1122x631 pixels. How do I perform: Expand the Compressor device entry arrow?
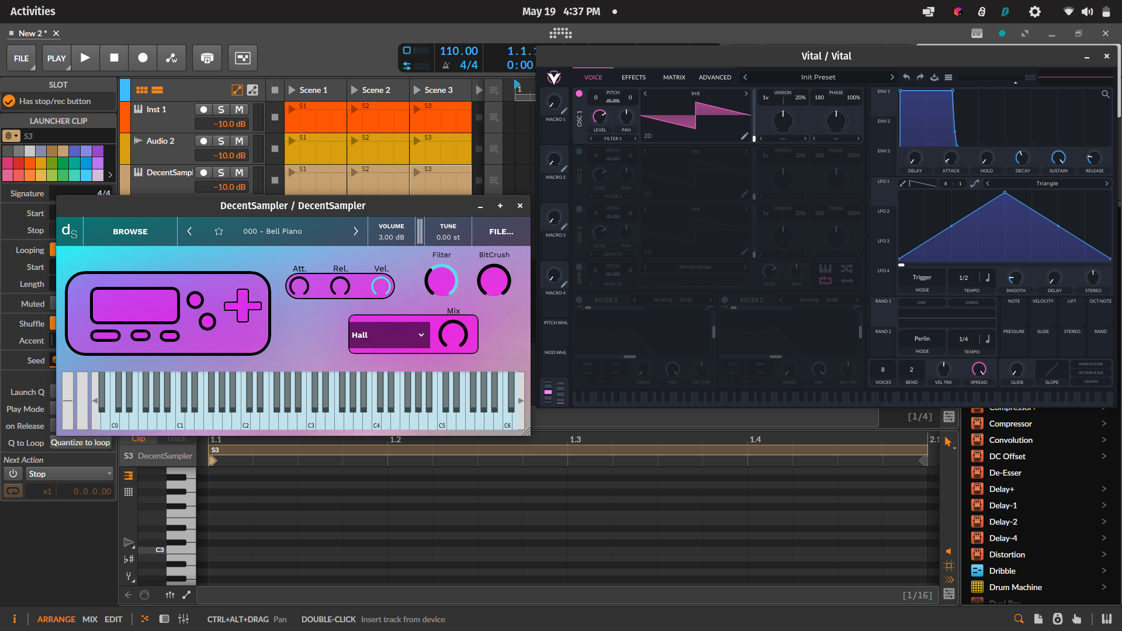[x=1104, y=424]
